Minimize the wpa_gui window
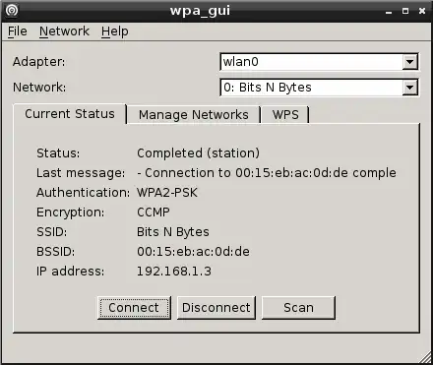This screenshot has width=433, height=365. [x=389, y=12]
